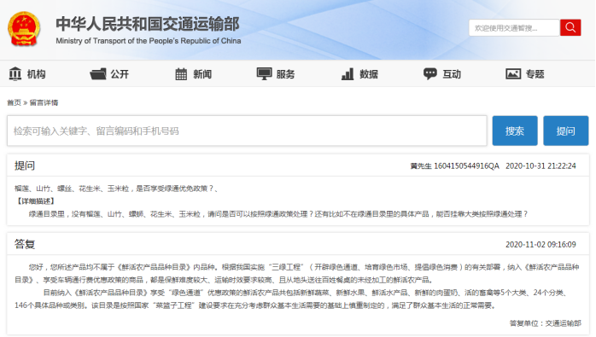Click the 互动 speech bubble icon
The width and height of the screenshot is (596, 337).
(429, 73)
